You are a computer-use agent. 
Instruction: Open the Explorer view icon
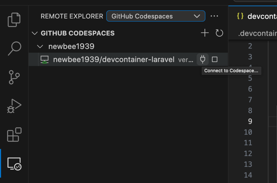14,19
